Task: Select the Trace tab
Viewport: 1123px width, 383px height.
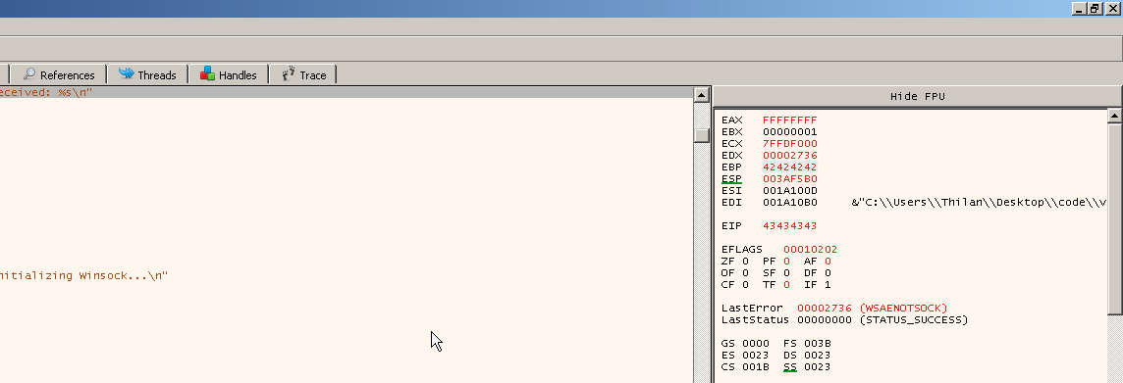Action: 304,74
